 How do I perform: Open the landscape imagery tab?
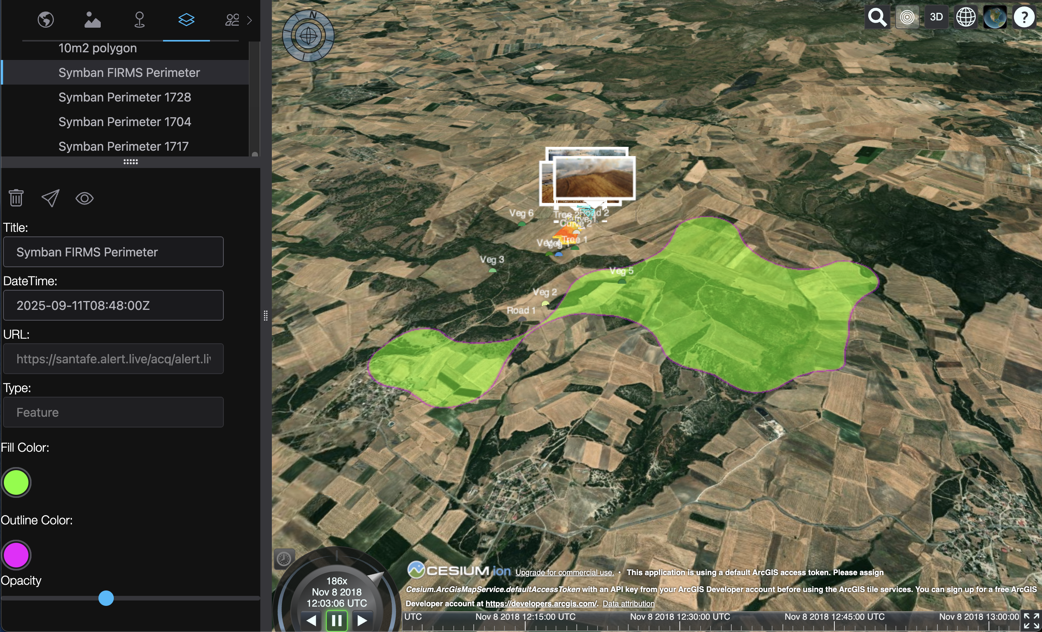92,20
